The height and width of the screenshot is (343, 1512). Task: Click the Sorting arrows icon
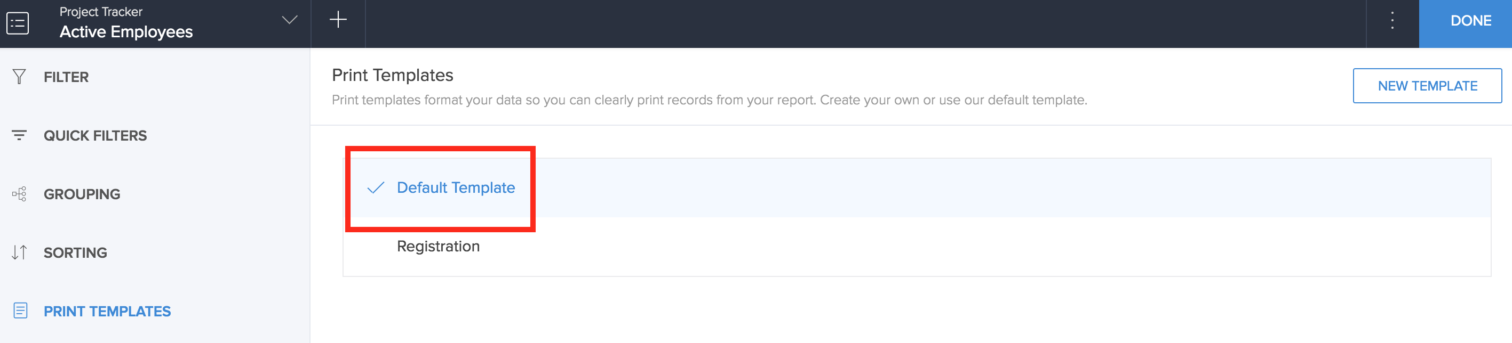pyautogui.click(x=19, y=252)
